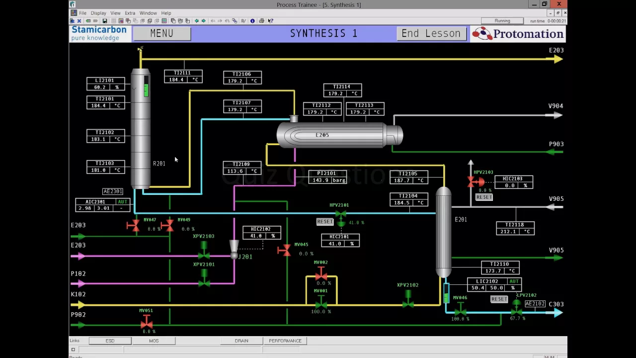
Task: Select bypass valve MV002 symbol
Action: tap(321, 273)
